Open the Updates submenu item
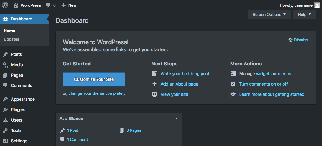The width and height of the screenshot is (322, 146). coord(12,39)
